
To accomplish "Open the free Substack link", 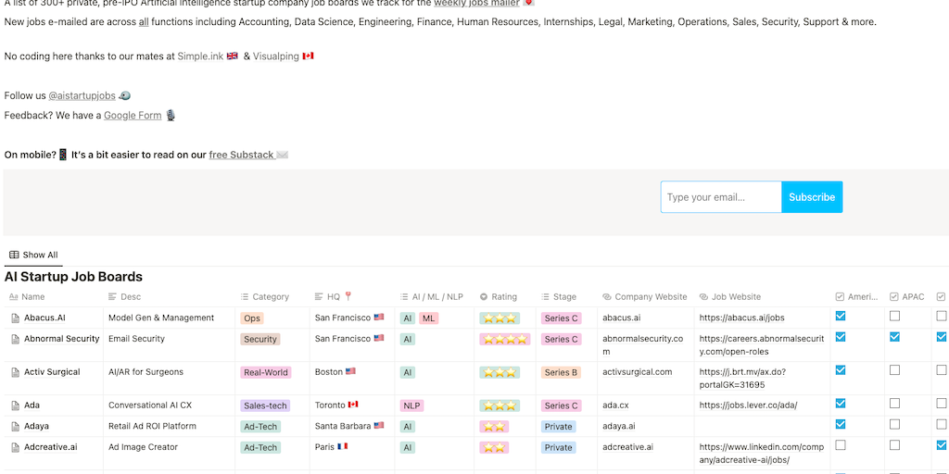I will coord(242,155).
